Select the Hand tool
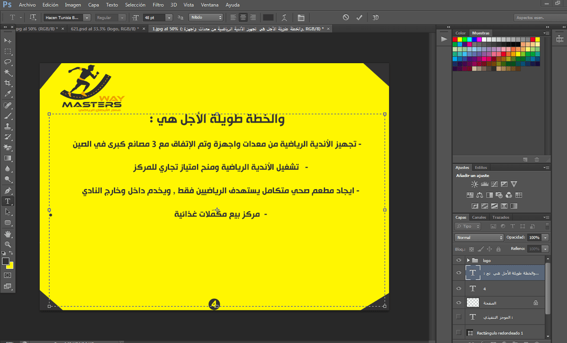This screenshot has height=343, width=567. pos(8,234)
